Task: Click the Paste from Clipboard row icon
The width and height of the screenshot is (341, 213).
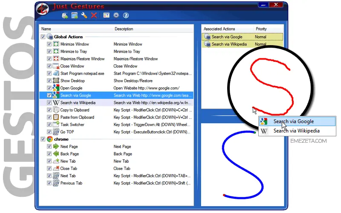Action: tap(56, 117)
